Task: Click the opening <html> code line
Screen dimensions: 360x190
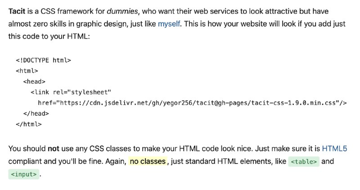Action: [x=27, y=71]
